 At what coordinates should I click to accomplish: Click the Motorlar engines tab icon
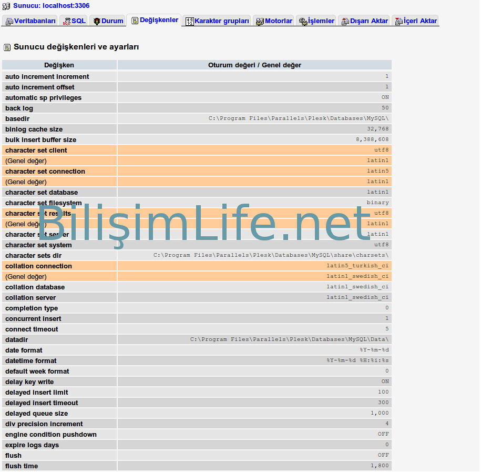pos(260,22)
